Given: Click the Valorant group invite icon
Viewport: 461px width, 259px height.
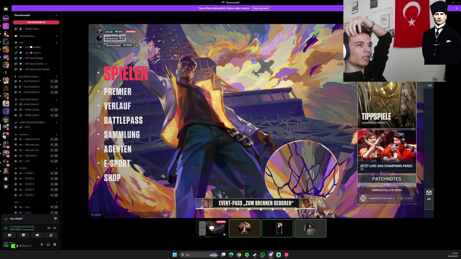Looking at the screenshot, I should click(166, 215).
